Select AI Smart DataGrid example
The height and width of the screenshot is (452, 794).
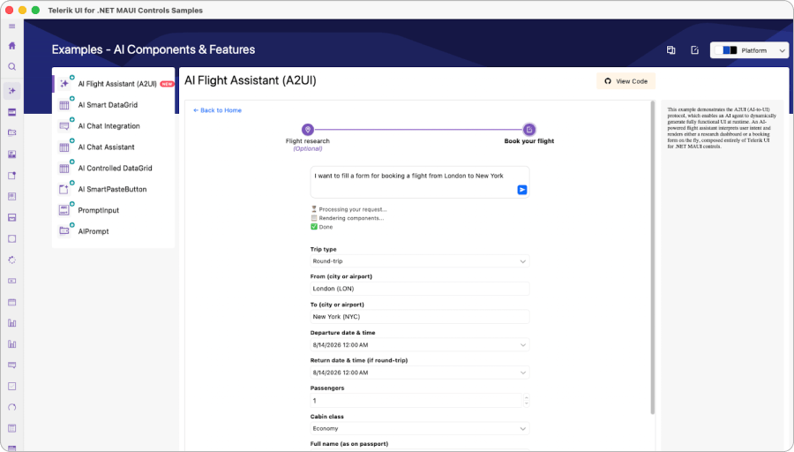coord(114,105)
